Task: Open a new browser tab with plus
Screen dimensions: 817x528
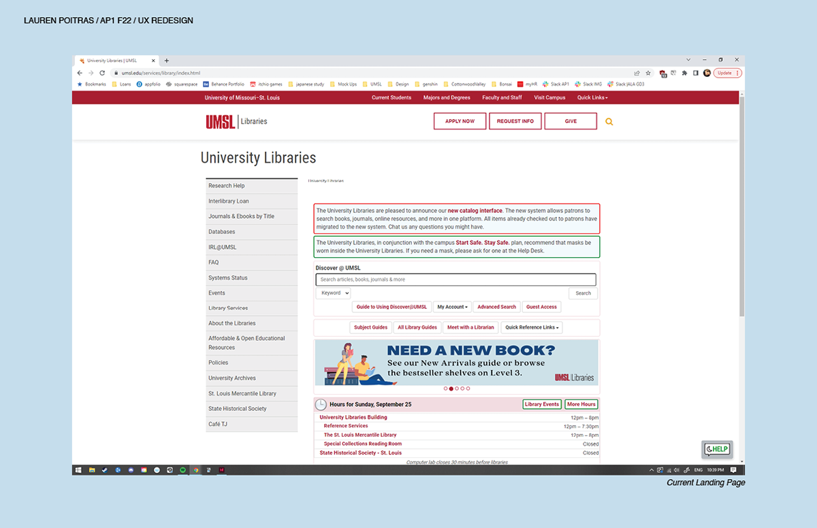Action: tap(167, 61)
